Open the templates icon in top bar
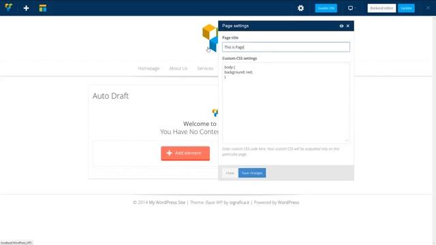 click(43, 8)
